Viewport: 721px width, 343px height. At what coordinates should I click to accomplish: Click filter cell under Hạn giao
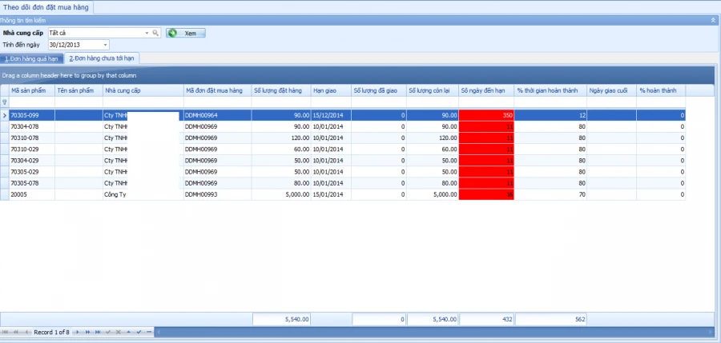(x=331, y=102)
